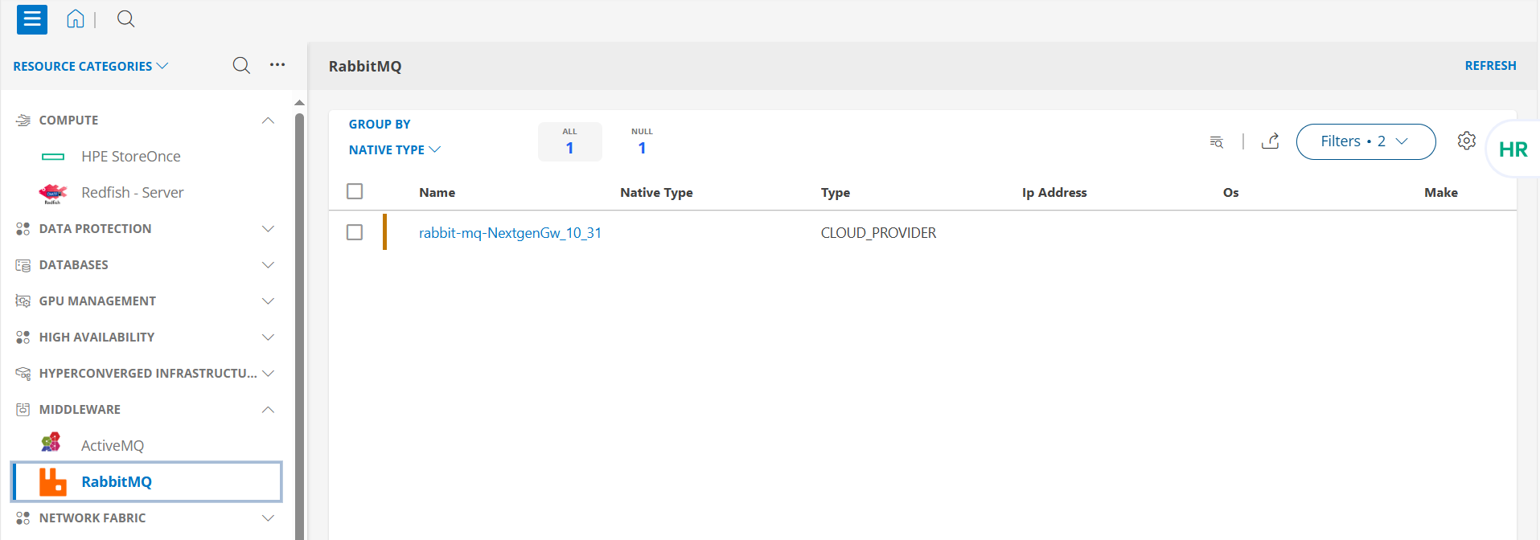Expand the High Availability section chevron

pyautogui.click(x=269, y=337)
